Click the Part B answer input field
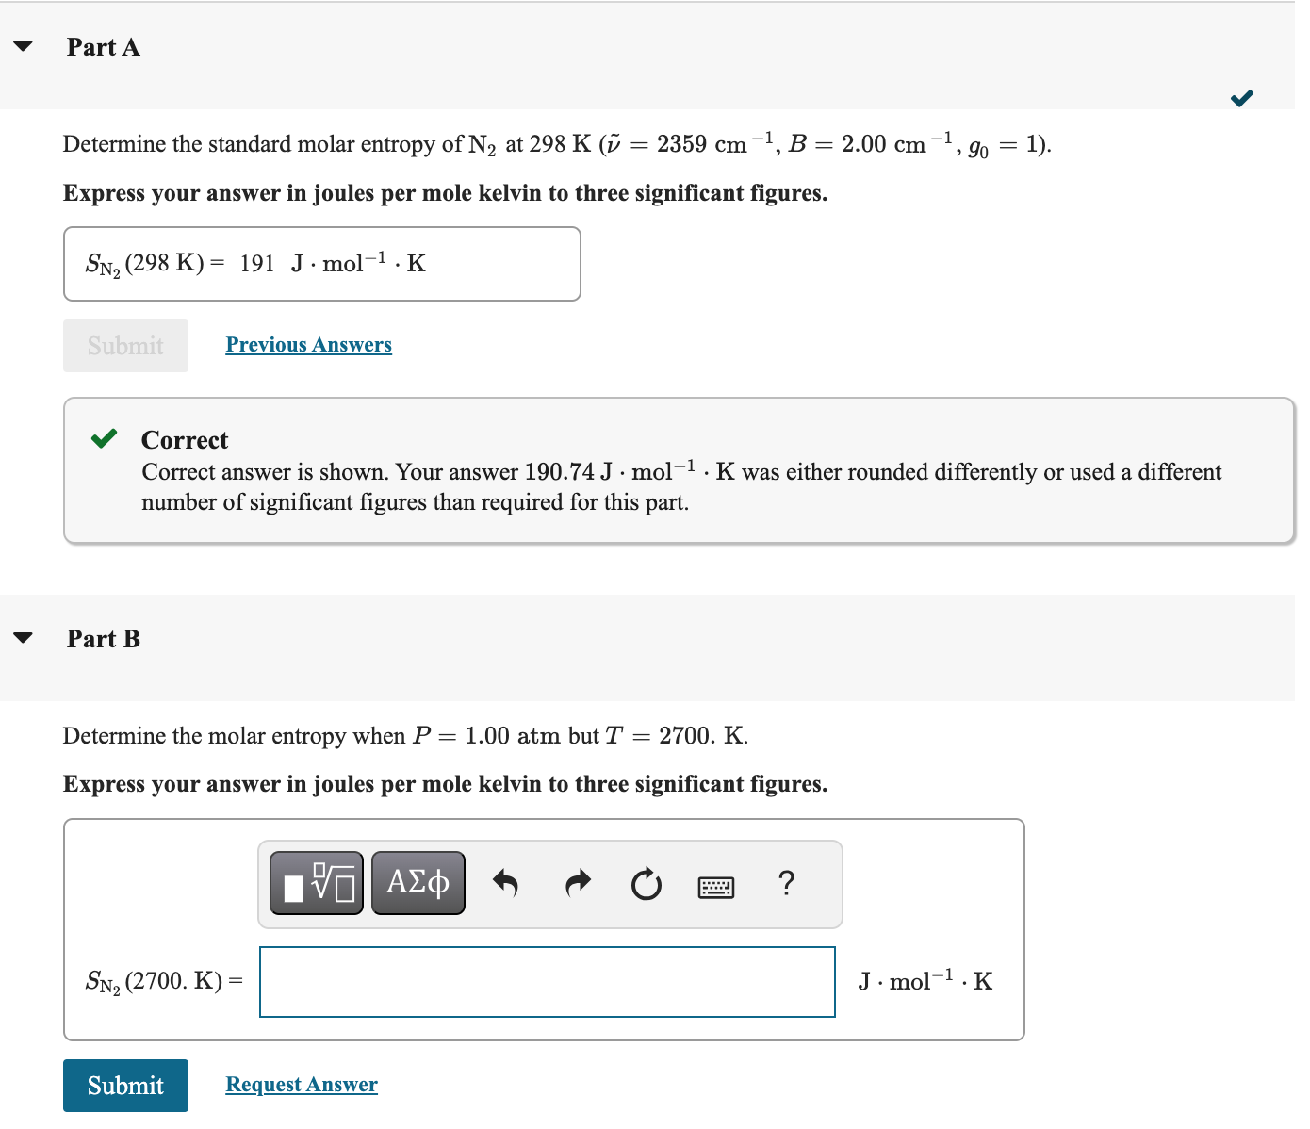The image size is (1310, 1129). (547, 981)
